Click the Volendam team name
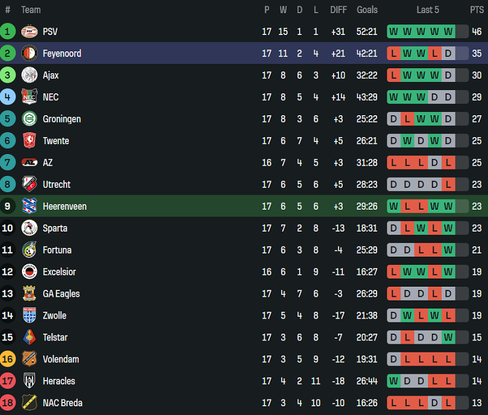 (x=61, y=359)
